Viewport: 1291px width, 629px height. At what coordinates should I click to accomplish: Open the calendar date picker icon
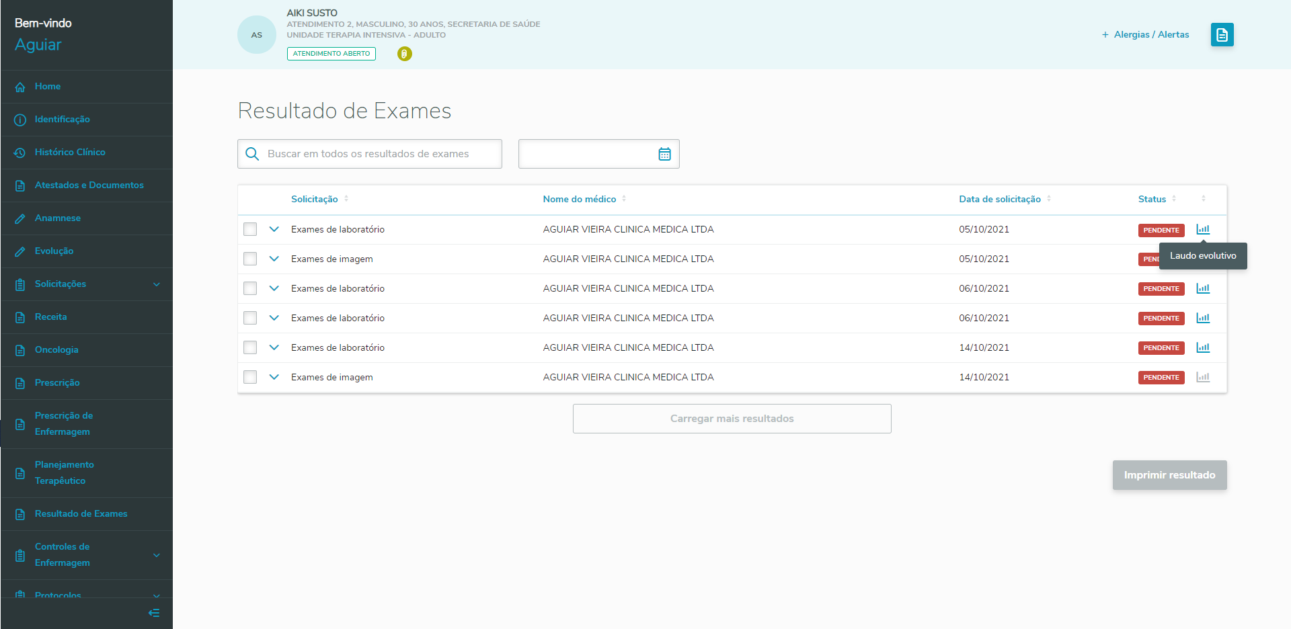point(664,154)
